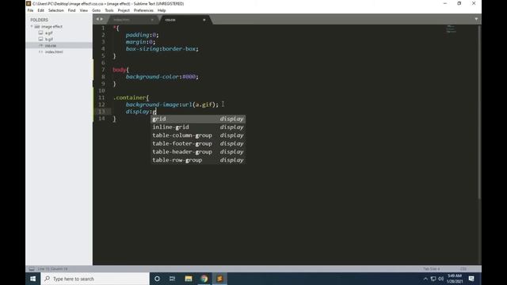Open the View menu
Viewport: 507px width, 285px height.
pyautogui.click(x=84, y=10)
